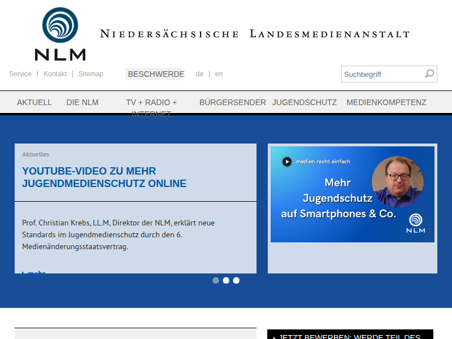
Task: Click the NLM logo inside video thumbnail
Action: [416, 223]
